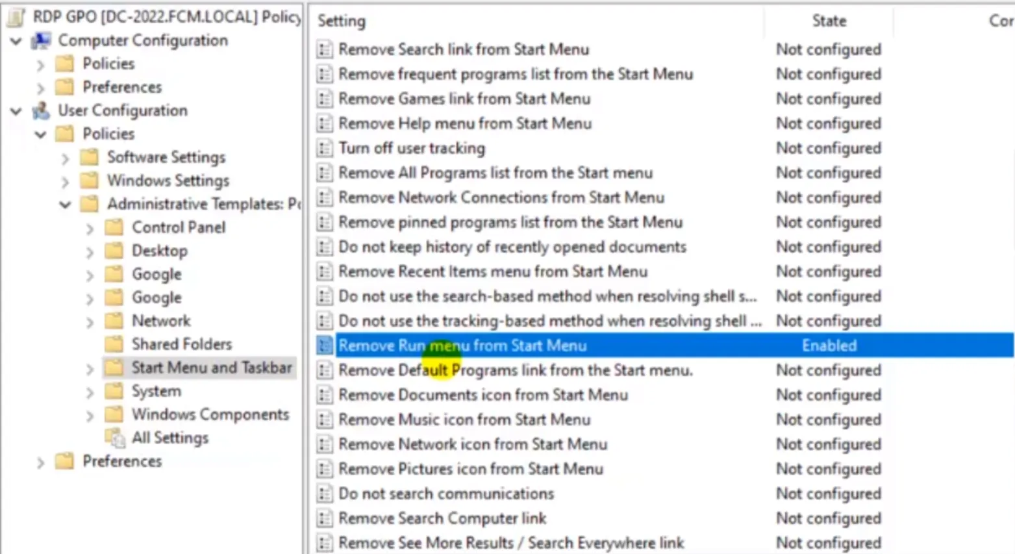Collapse the Computer Configuration tree node

16,41
